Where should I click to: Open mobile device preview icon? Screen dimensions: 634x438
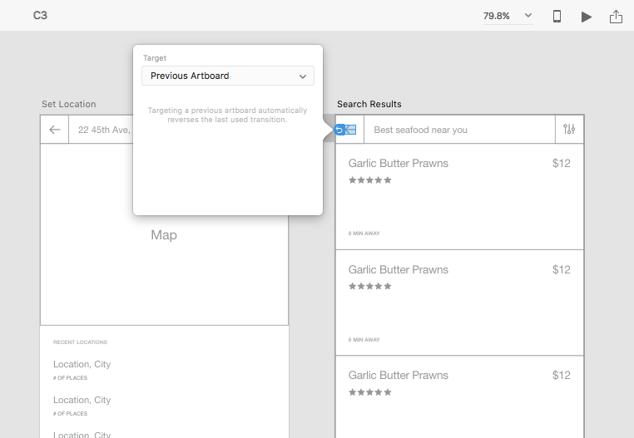point(557,16)
